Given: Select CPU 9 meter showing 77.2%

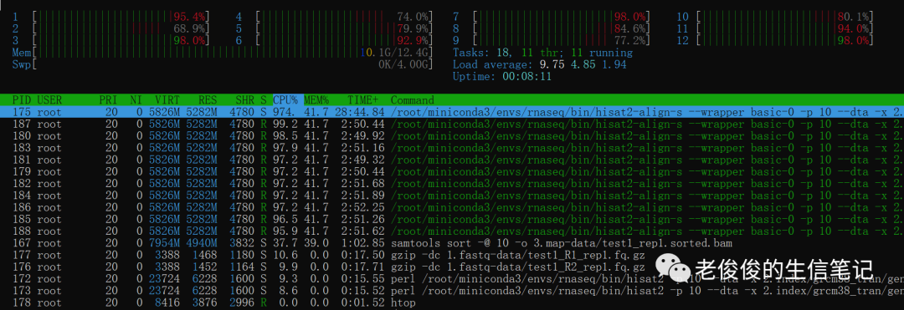Looking at the screenshot, I should [551, 40].
